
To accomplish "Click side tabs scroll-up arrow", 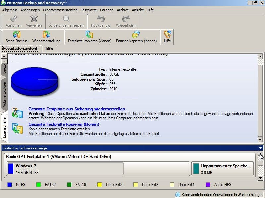I will (x=4, y=56).
